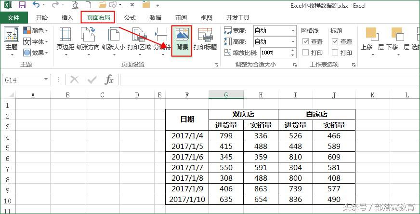Select cell containing value 810

[x=295, y=157]
